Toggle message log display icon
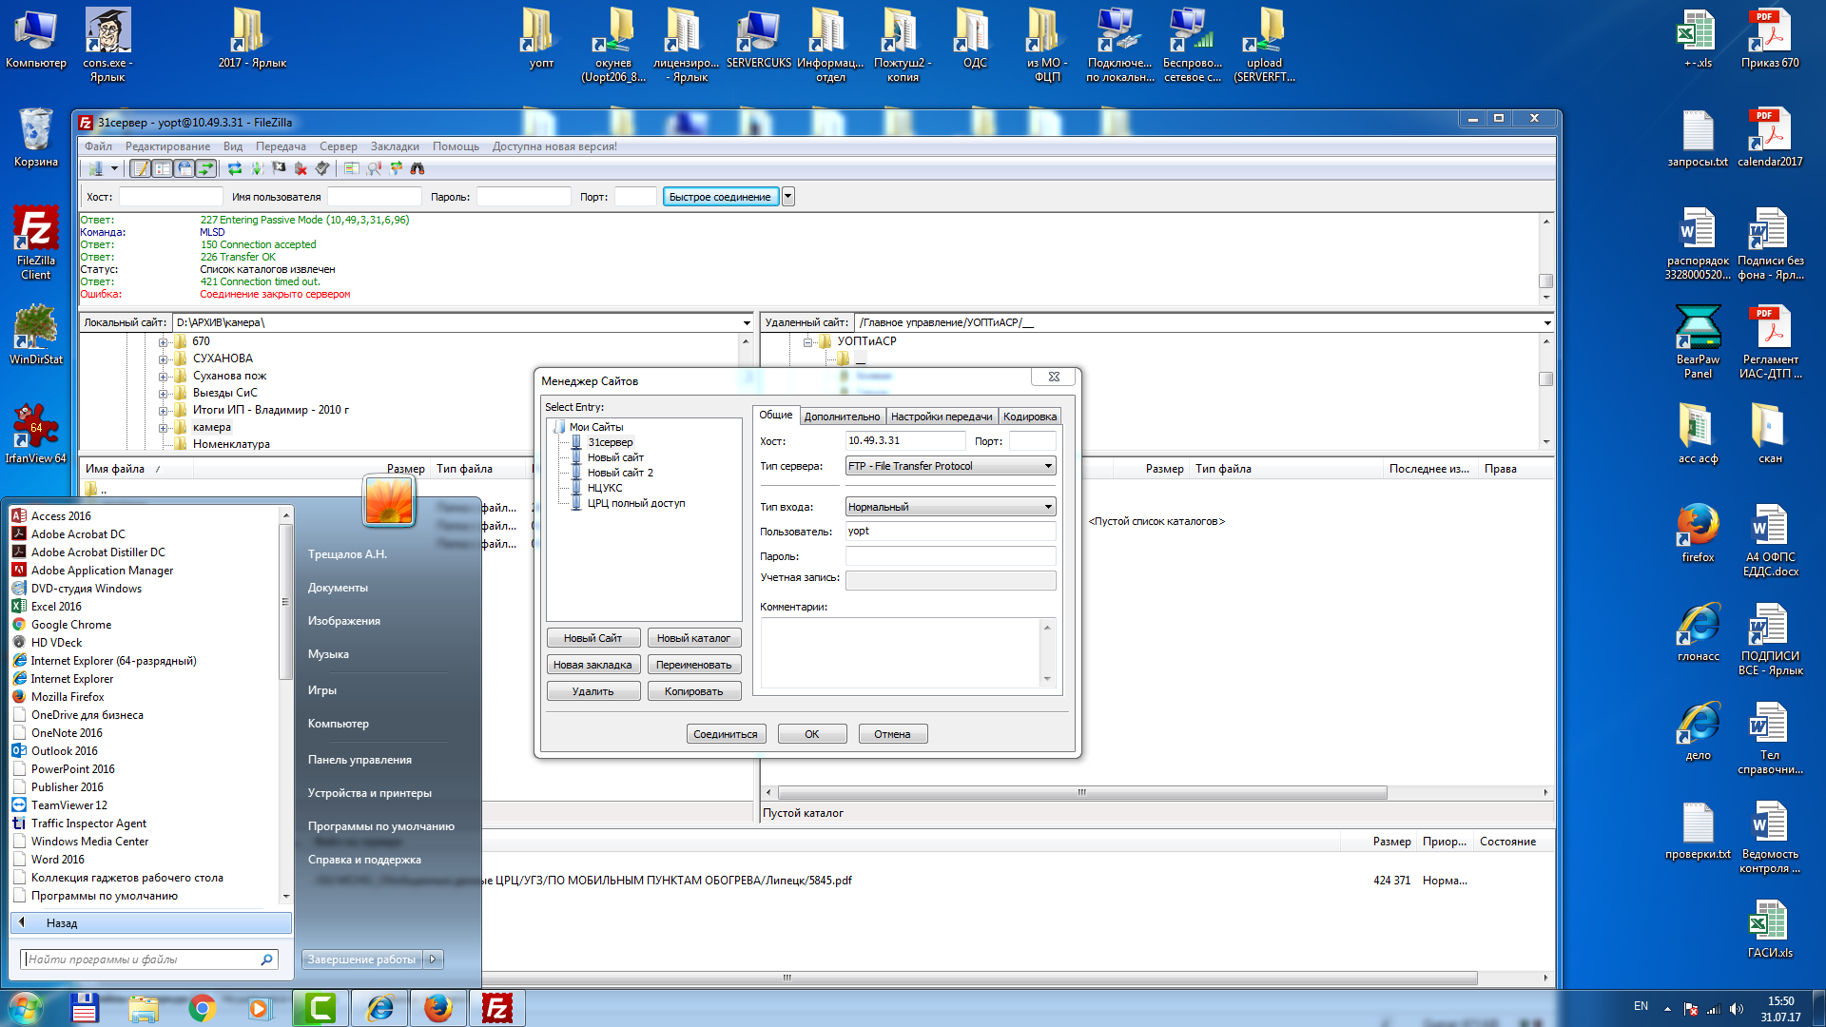Screen dimensions: 1826x1027 (140, 168)
